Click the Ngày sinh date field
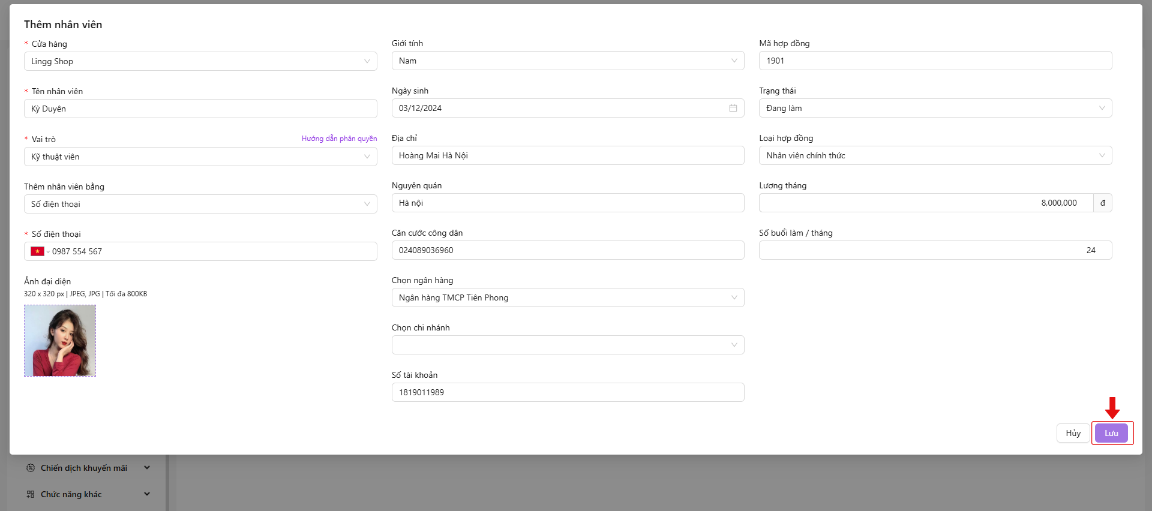This screenshot has height=511, width=1152. click(568, 108)
